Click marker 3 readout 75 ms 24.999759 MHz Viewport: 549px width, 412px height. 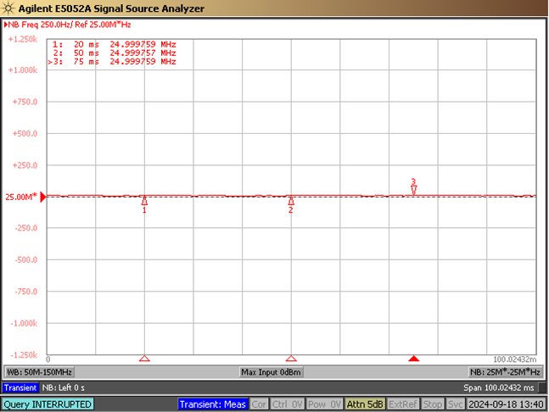[112, 62]
